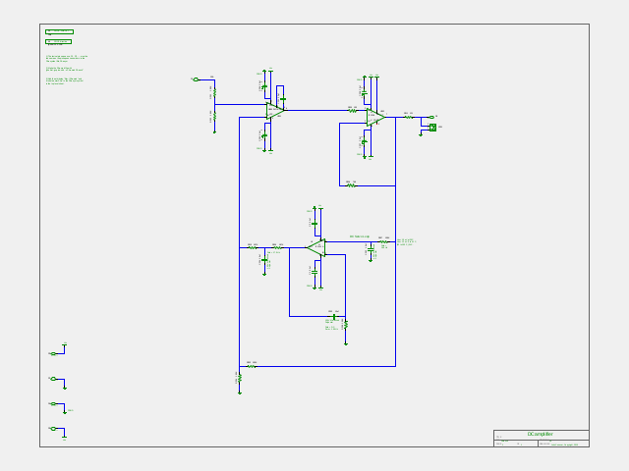
Task: Click the DCamplifier title in the title block
Action: 540,434
